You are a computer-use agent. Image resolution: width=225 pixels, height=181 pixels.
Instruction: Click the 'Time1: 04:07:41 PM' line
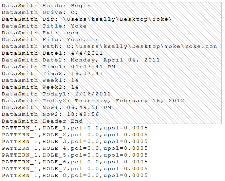[x=58, y=67]
